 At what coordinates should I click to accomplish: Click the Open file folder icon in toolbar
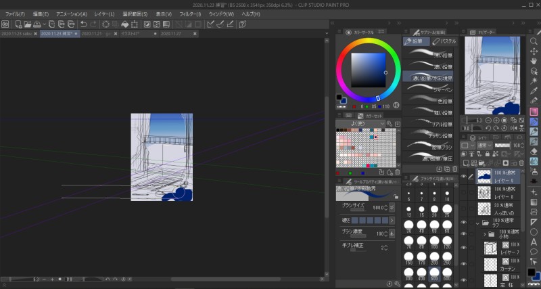coord(28,24)
